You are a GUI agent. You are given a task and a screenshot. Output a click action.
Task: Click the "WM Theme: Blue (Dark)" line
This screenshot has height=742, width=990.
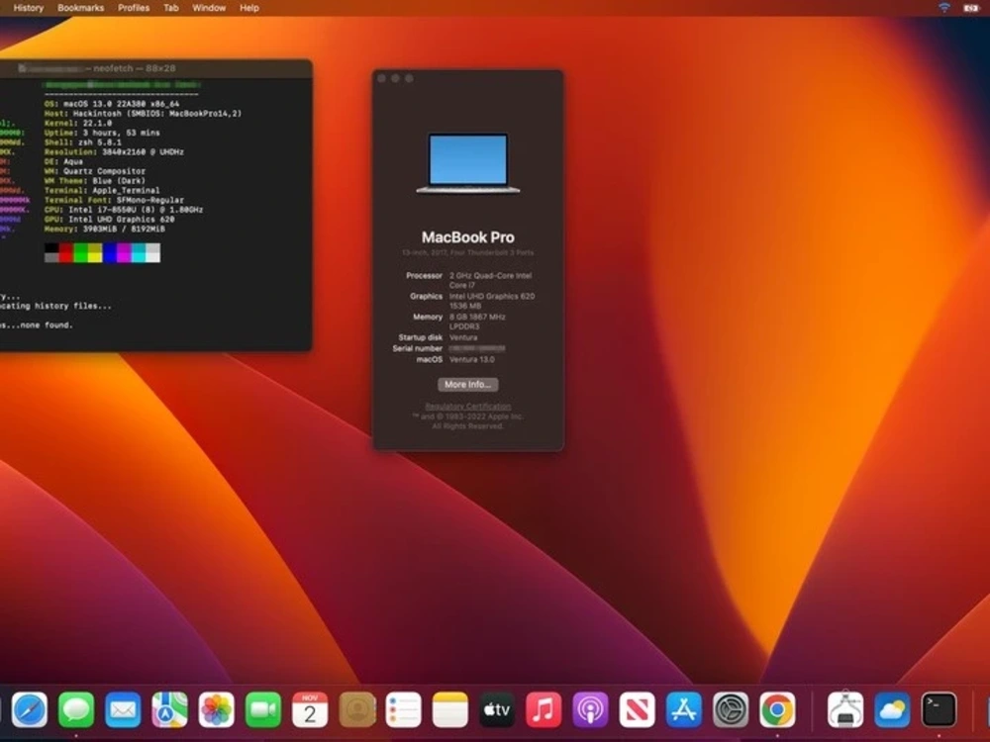click(x=95, y=180)
